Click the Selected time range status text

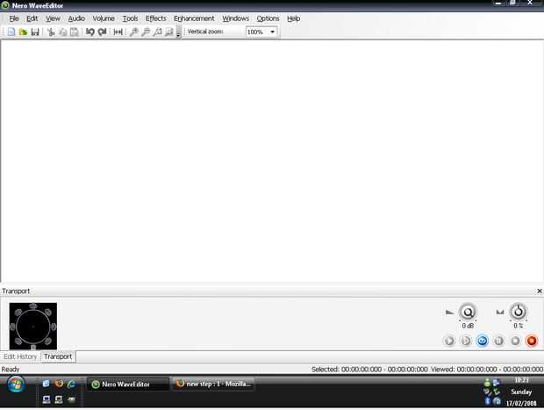click(x=369, y=370)
